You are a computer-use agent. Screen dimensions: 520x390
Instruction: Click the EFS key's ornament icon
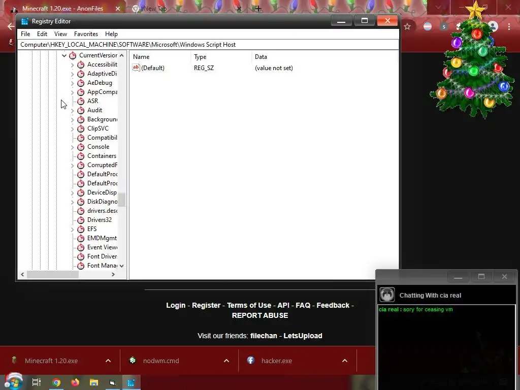(81, 229)
